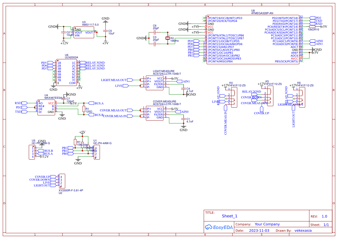The height and width of the screenshot is (239, 338).
Task: Select the XY2500R-F-3.81-4P connector U2
Action: coord(62,181)
